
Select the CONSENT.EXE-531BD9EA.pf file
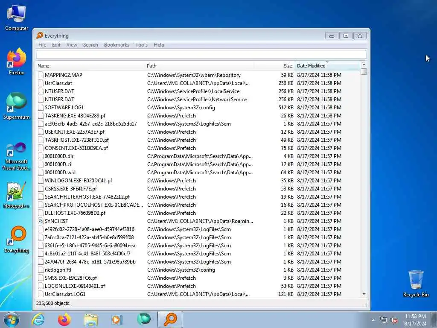[x=76, y=148]
